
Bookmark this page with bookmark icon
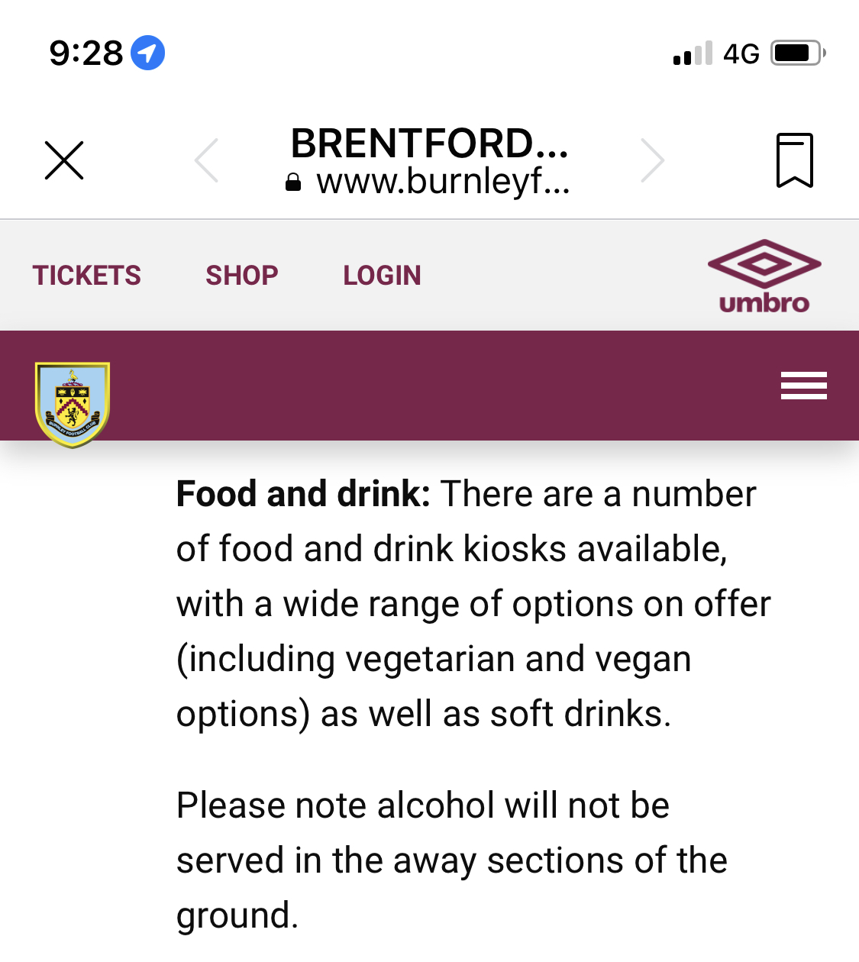pyautogui.click(x=794, y=160)
